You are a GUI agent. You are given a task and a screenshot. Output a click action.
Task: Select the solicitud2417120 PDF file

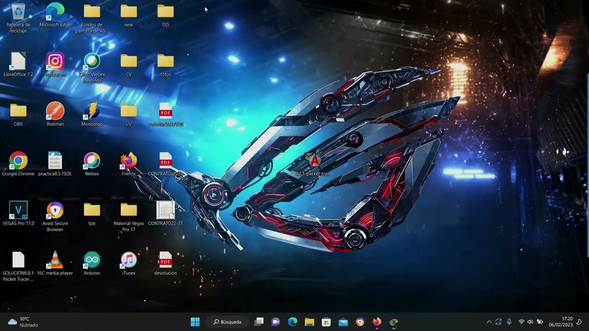[x=166, y=114]
